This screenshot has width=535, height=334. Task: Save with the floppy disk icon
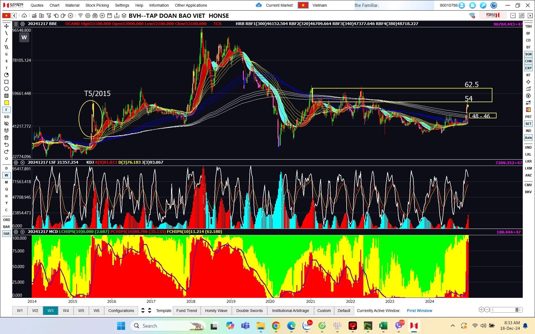pos(110,16)
